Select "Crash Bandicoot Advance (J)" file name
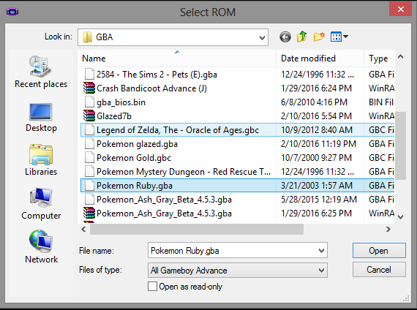 151,88
